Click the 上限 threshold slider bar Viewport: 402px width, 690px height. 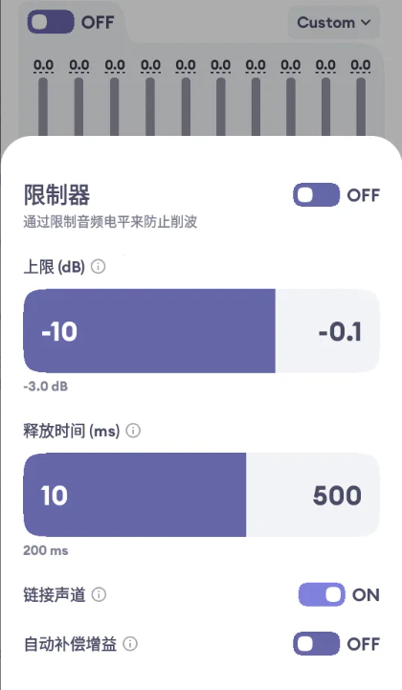pyautogui.click(x=201, y=331)
